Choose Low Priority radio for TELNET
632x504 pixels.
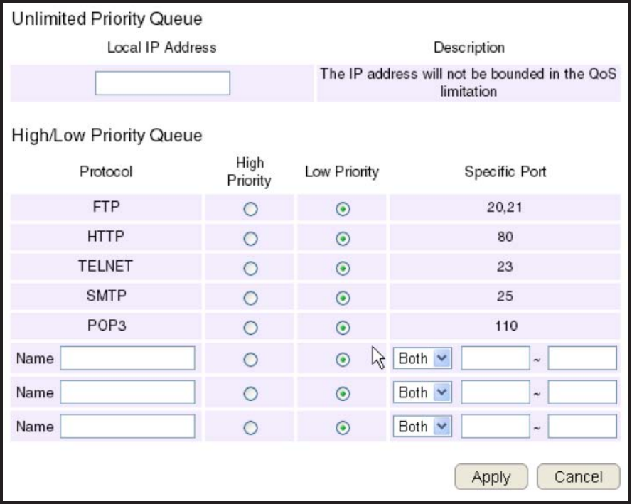coord(343,268)
